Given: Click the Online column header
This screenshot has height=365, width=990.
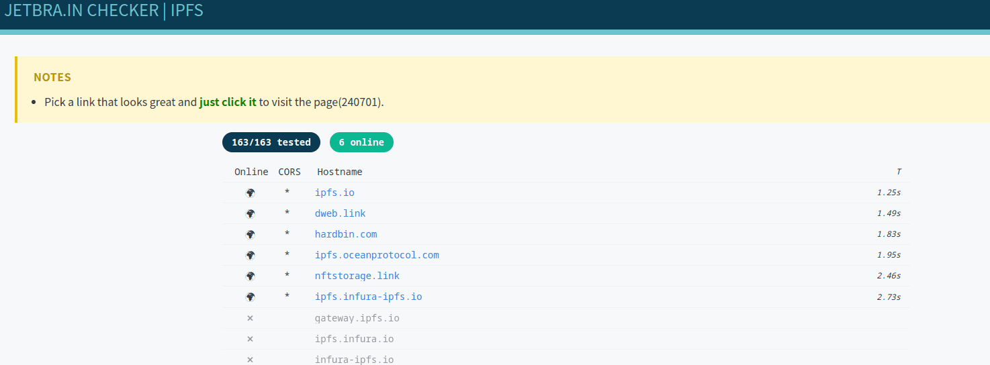Looking at the screenshot, I should tap(251, 172).
